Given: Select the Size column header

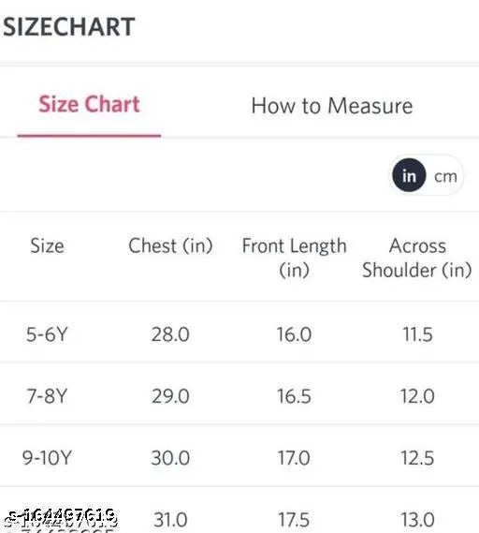Looking at the screenshot, I should click(x=47, y=245).
